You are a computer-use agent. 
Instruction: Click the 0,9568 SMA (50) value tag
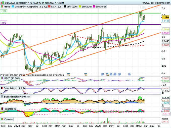point(165,33)
